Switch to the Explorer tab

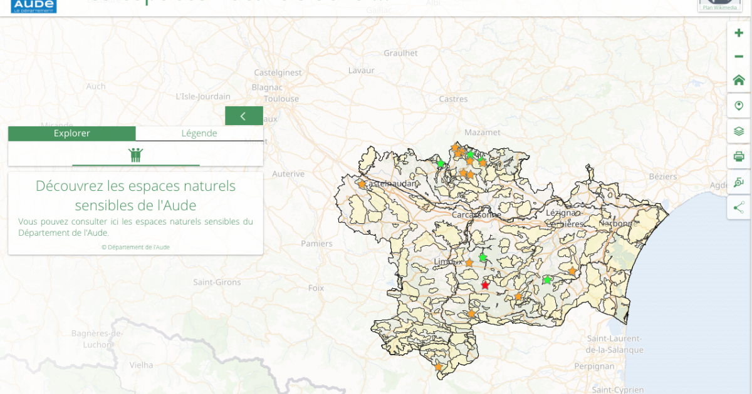pos(71,133)
